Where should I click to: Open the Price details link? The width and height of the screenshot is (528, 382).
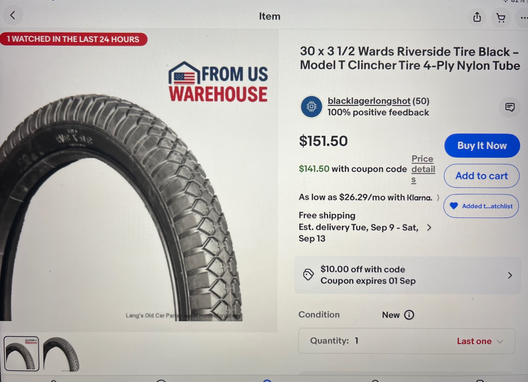pyautogui.click(x=423, y=169)
